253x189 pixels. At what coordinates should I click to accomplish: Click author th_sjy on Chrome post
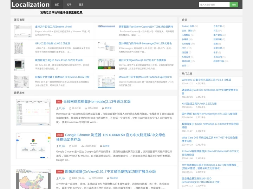coord(62,146)
